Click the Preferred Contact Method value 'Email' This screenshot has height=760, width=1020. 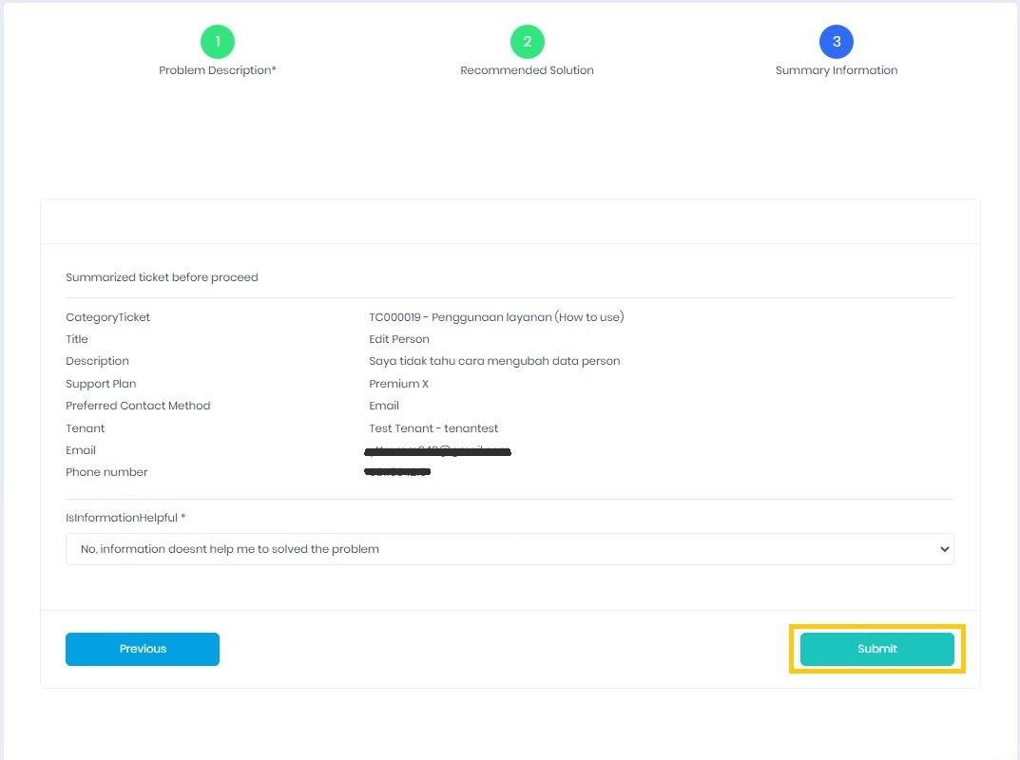[x=383, y=405]
